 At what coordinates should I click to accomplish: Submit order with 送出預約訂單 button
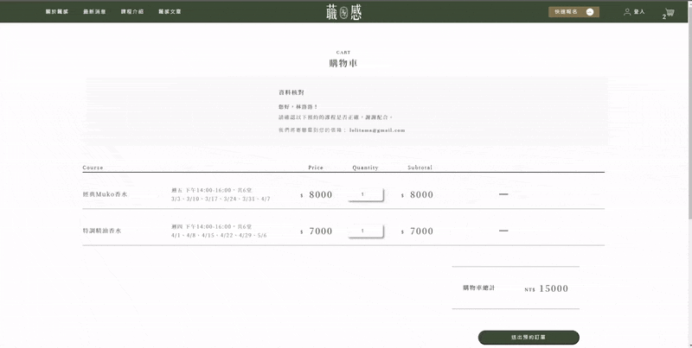(529, 338)
